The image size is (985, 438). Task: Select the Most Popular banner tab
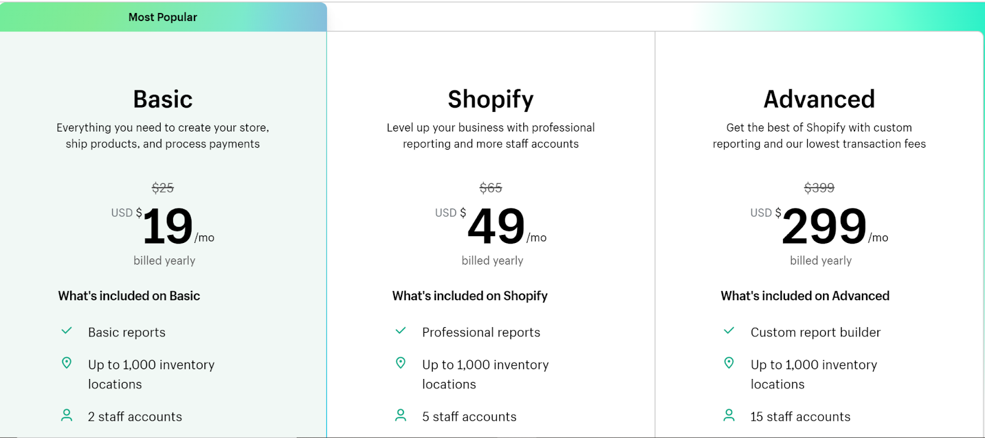[x=163, y=17]
